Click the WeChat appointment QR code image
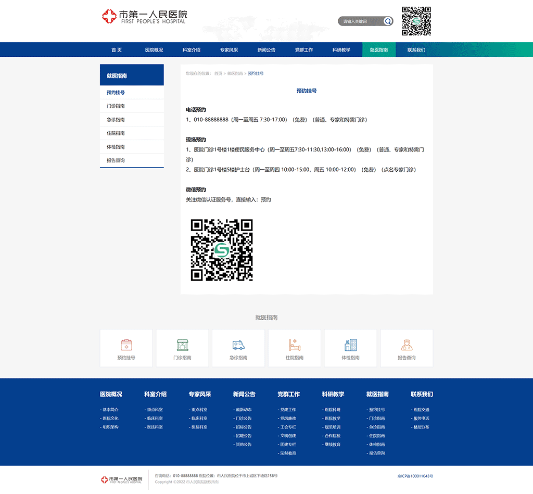 222,250
